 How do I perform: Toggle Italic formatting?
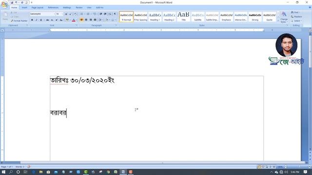coord(37,20)
